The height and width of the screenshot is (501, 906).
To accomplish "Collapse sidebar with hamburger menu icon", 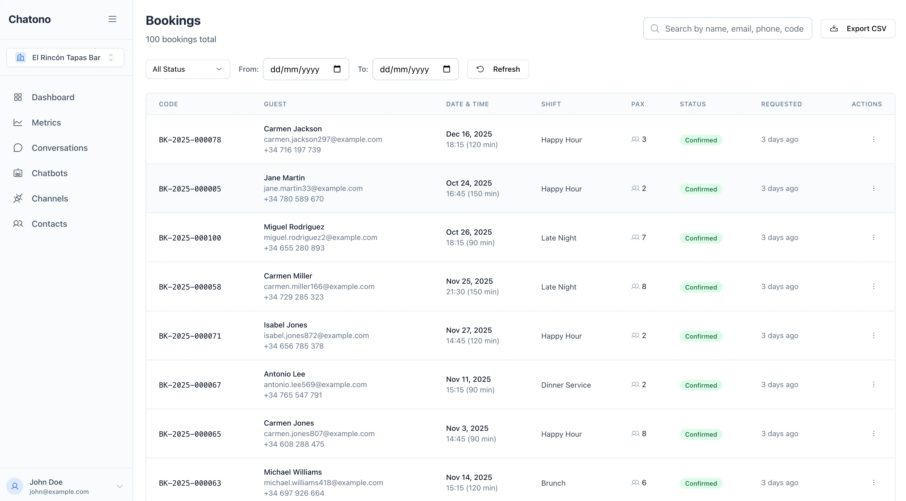I will point(112,19).
